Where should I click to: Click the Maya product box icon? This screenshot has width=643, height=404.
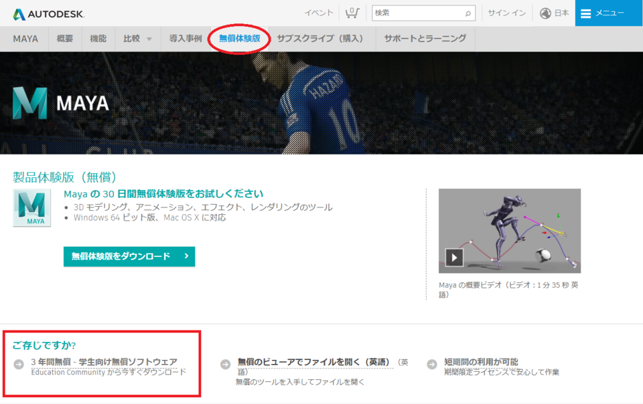[x=32, y=208]
